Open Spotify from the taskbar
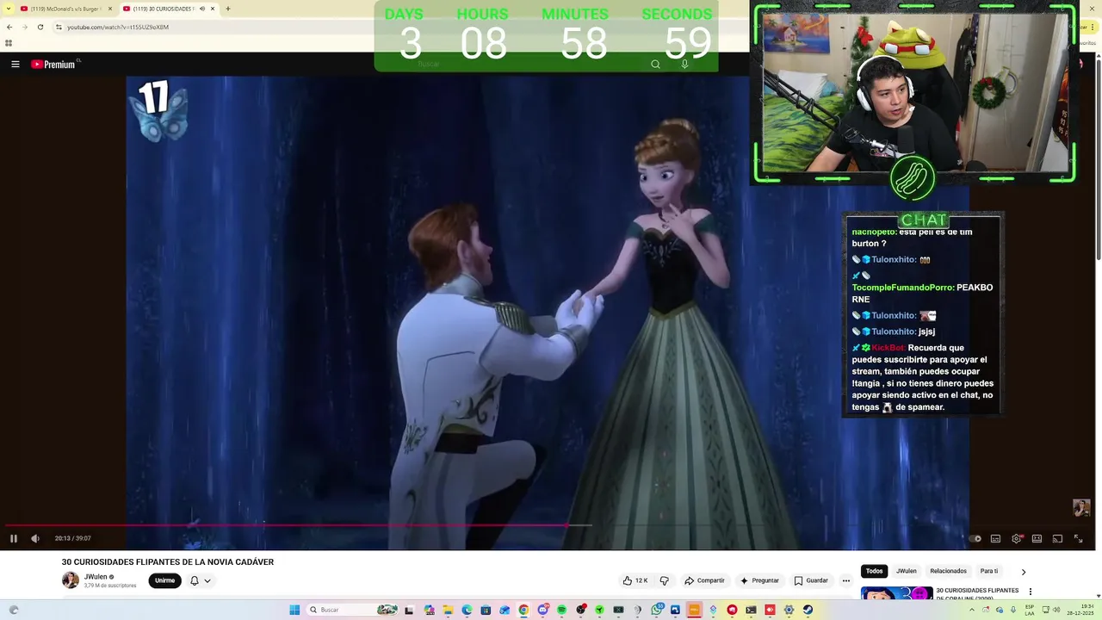Viewport: 1102px width, 620px height. tap(561, 610)
